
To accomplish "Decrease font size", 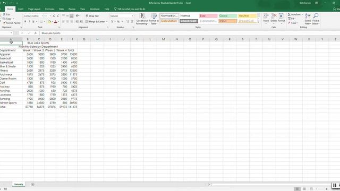I will coord(58,16).
